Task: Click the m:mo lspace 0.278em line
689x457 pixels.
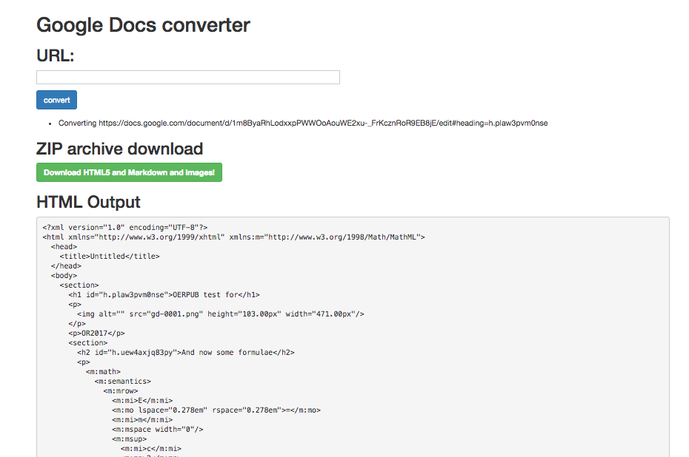Action: pyautogui.click(x=216, y=410)
